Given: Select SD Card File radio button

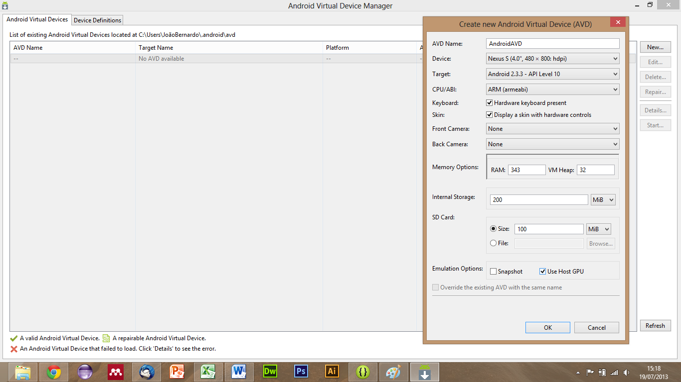Looking at the screenshot, I should coord(494,243).
